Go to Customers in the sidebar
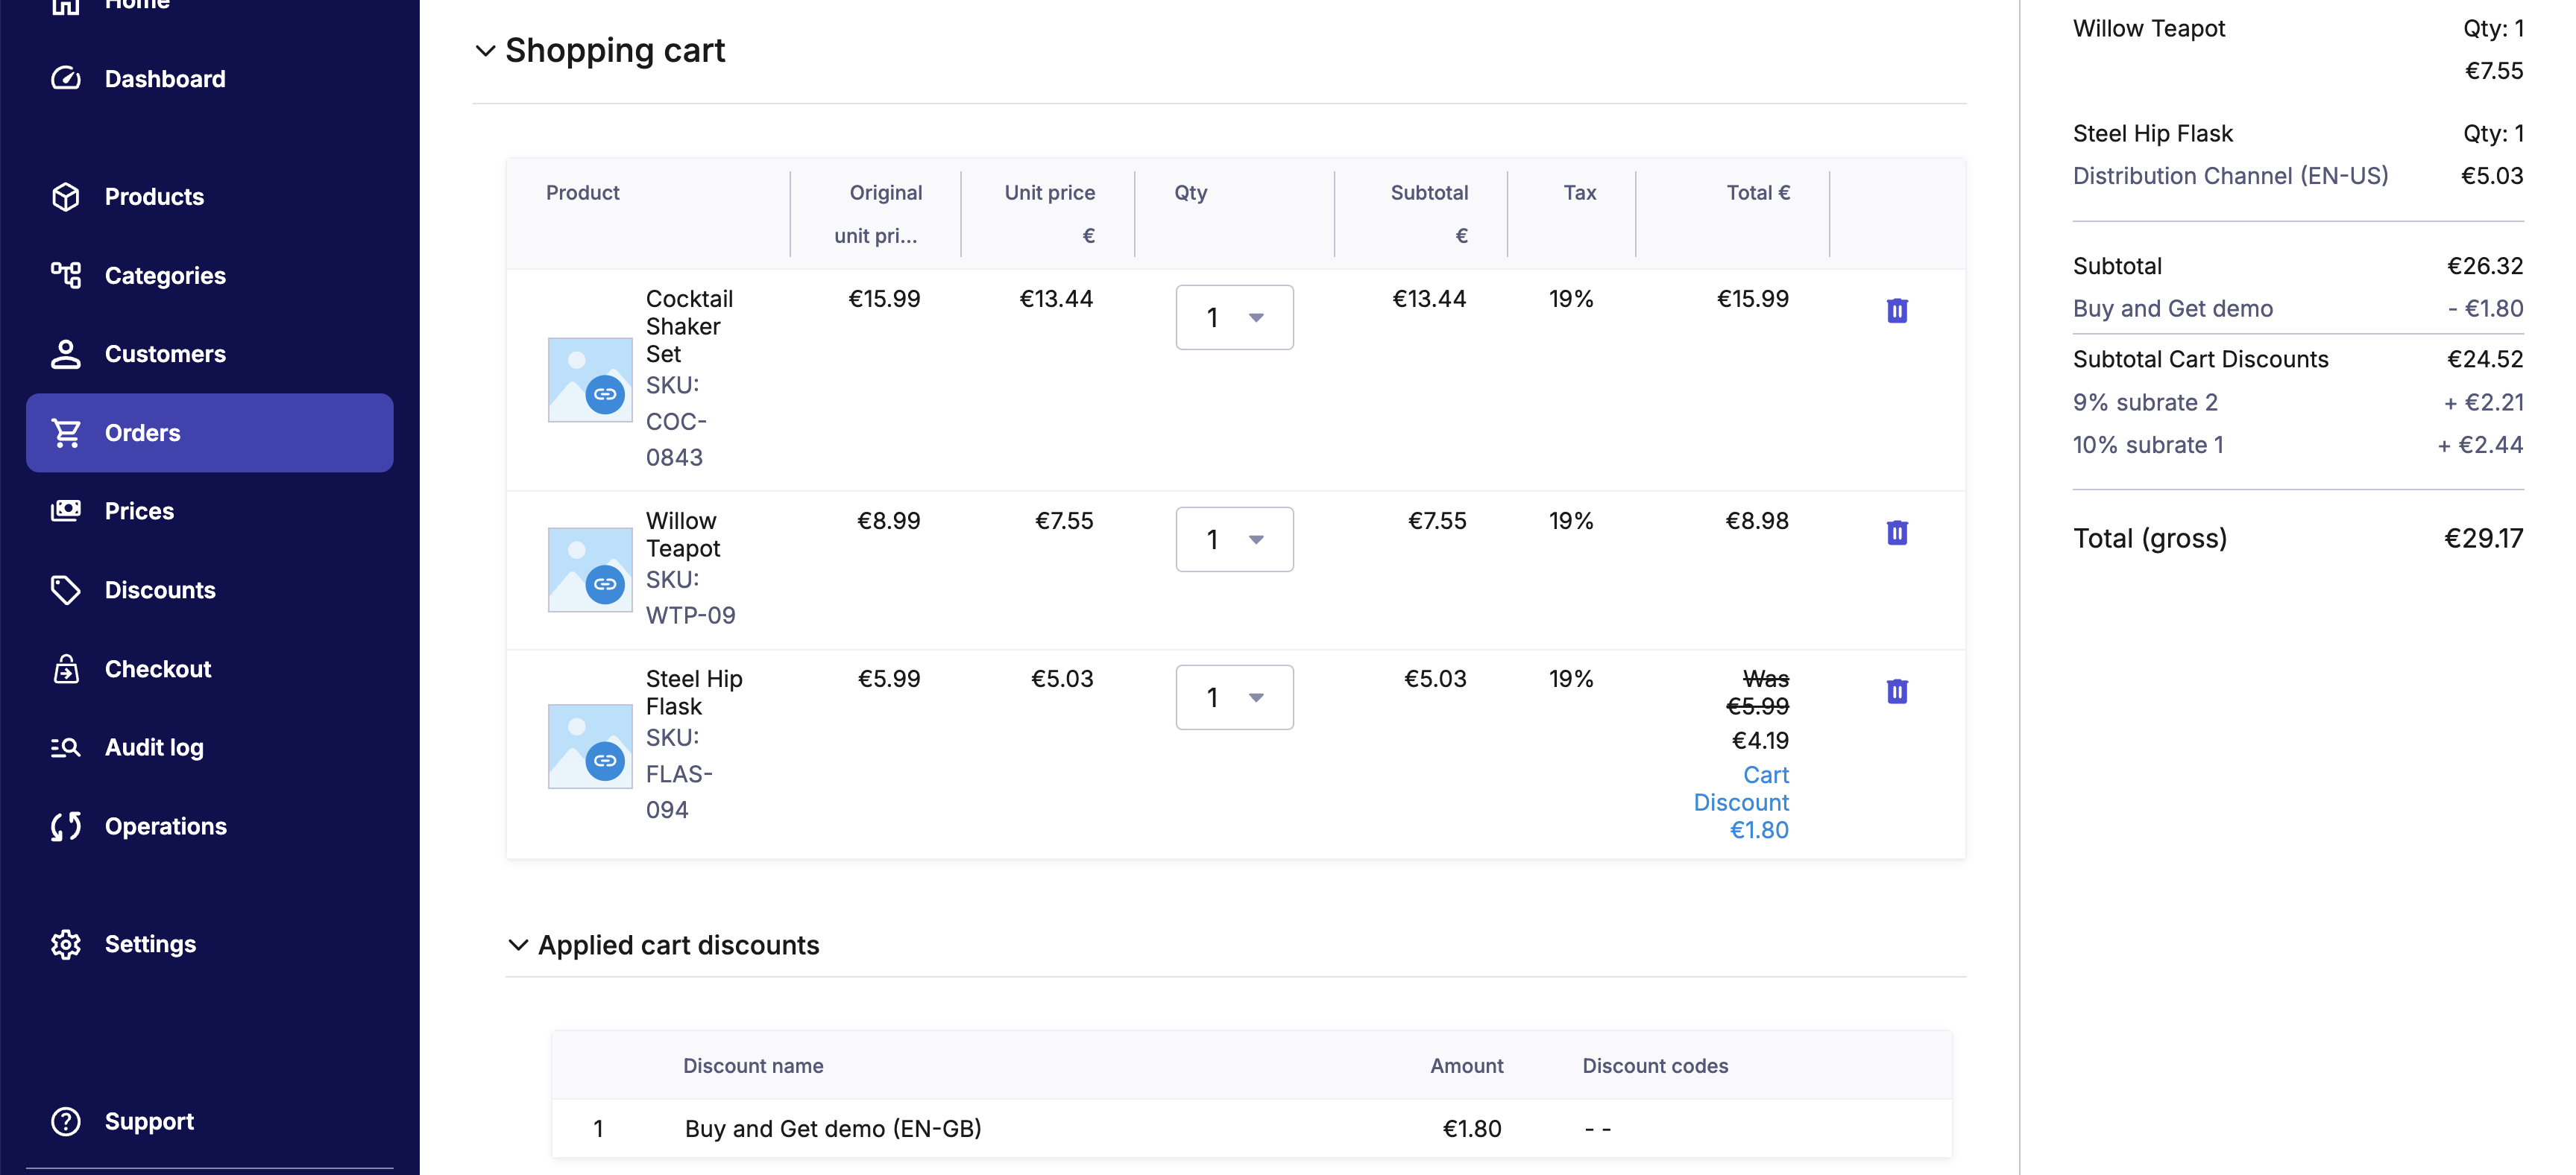 coord(165,354)
